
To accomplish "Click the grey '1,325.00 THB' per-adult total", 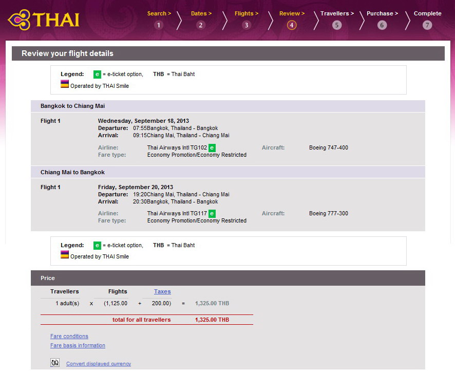I will click(x=212, y=303).
